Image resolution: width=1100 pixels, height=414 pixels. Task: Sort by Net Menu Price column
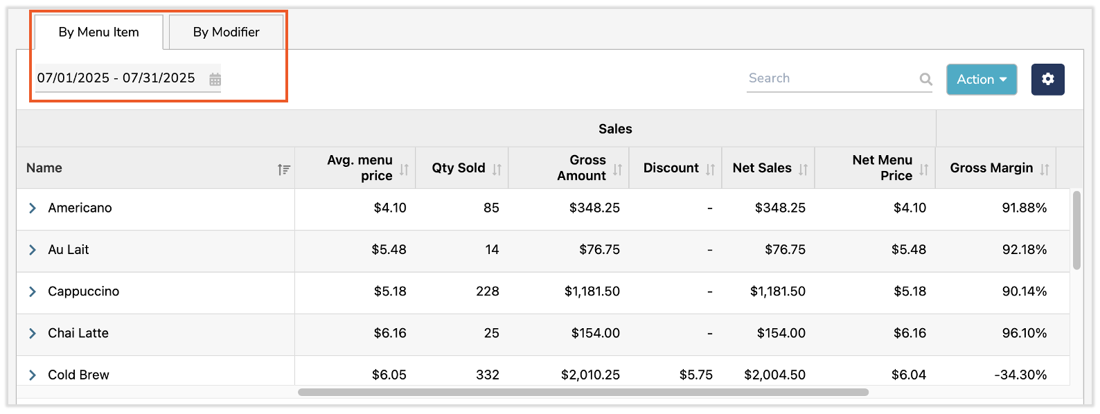click(923, 169)
